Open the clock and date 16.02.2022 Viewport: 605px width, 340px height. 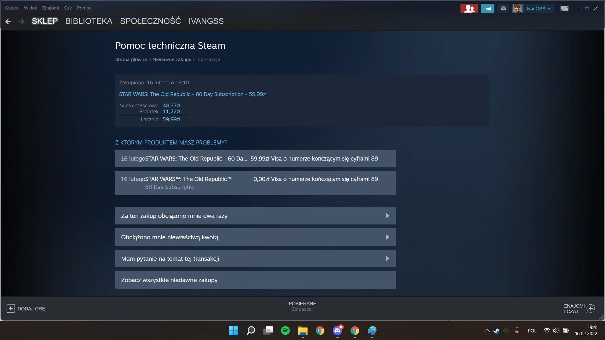tap(586, 331)
